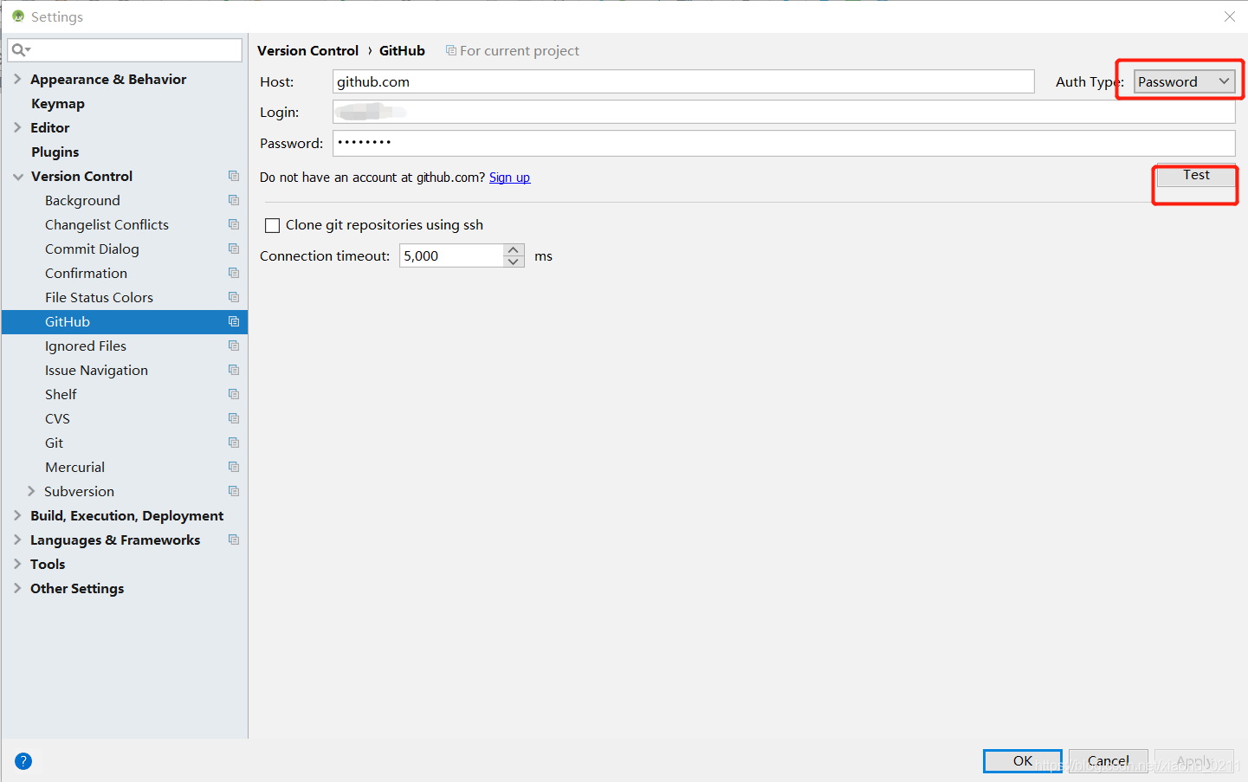Image resolution: width=1248 pixels, height=782 pixels.
Task: Expand the Tools section
Action: pyautogui.click(x=17, y=564)
